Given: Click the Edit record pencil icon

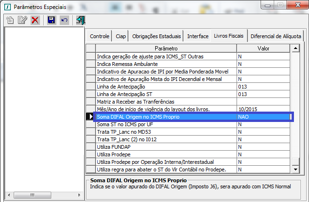Looking at the screenshot, I should [22, 20].
